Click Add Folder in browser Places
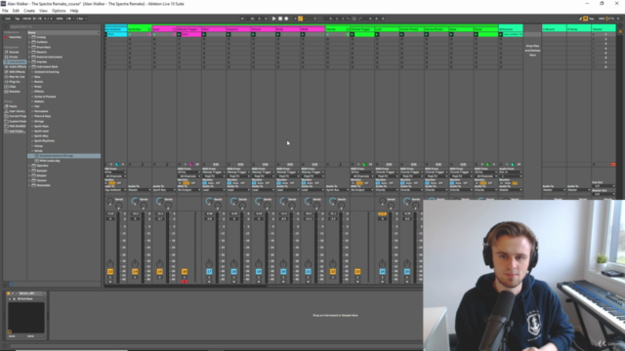 coord(16,132)
